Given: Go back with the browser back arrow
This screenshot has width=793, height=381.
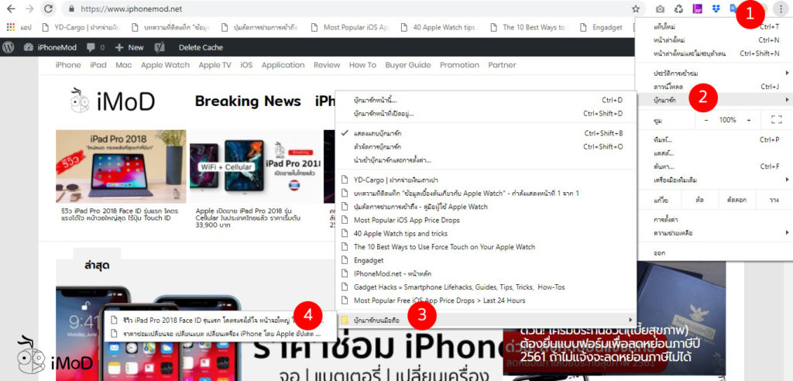Looking at the screenshot, I should [x=11, y=9].
